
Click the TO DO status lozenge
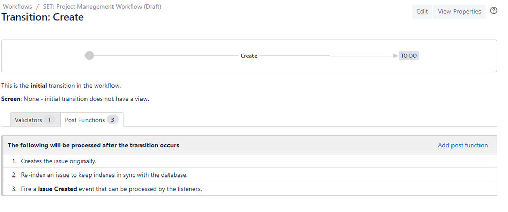(409, 56)
